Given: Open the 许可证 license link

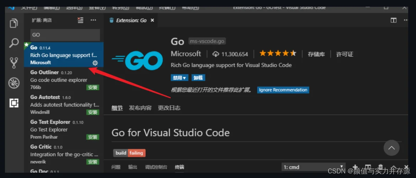Looking at the screenshot, I should 345,54.
